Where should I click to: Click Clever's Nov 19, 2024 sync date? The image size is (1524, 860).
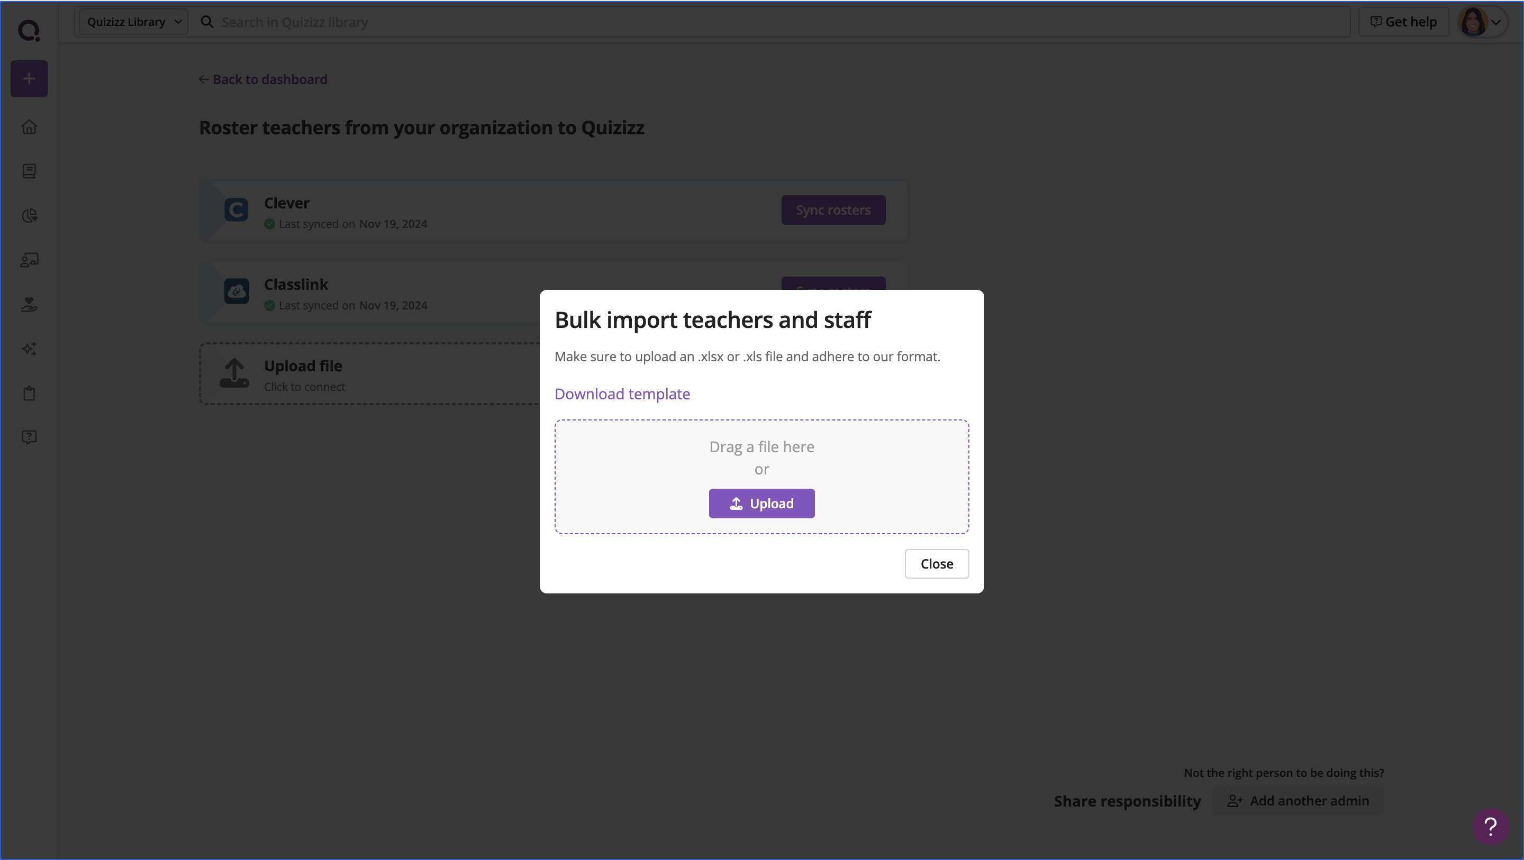[393, 224]
